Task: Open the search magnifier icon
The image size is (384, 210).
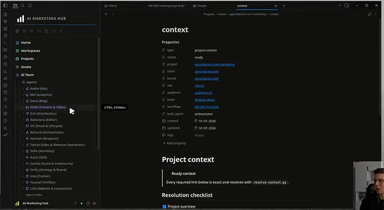Action: click(22, 5)
